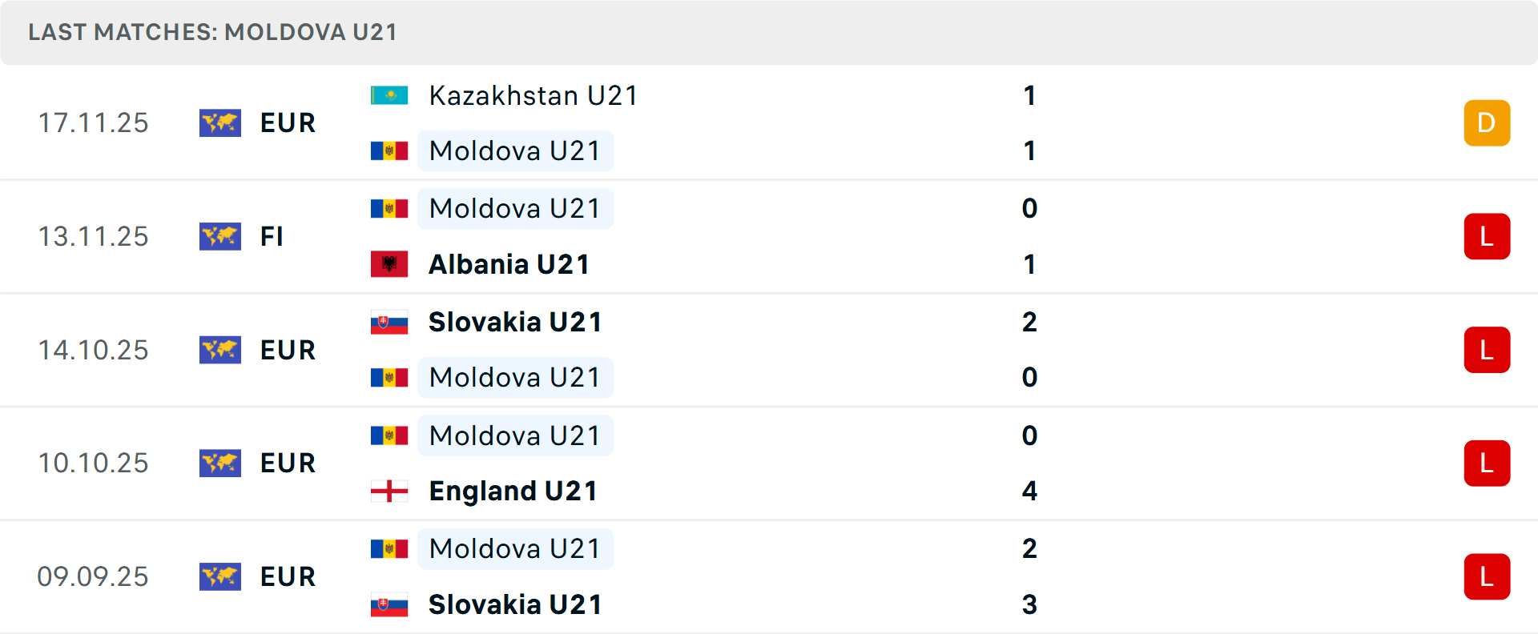Open the Moldova U21 team page from the top match
1538x634 pixels.
(x=515, y=150)
